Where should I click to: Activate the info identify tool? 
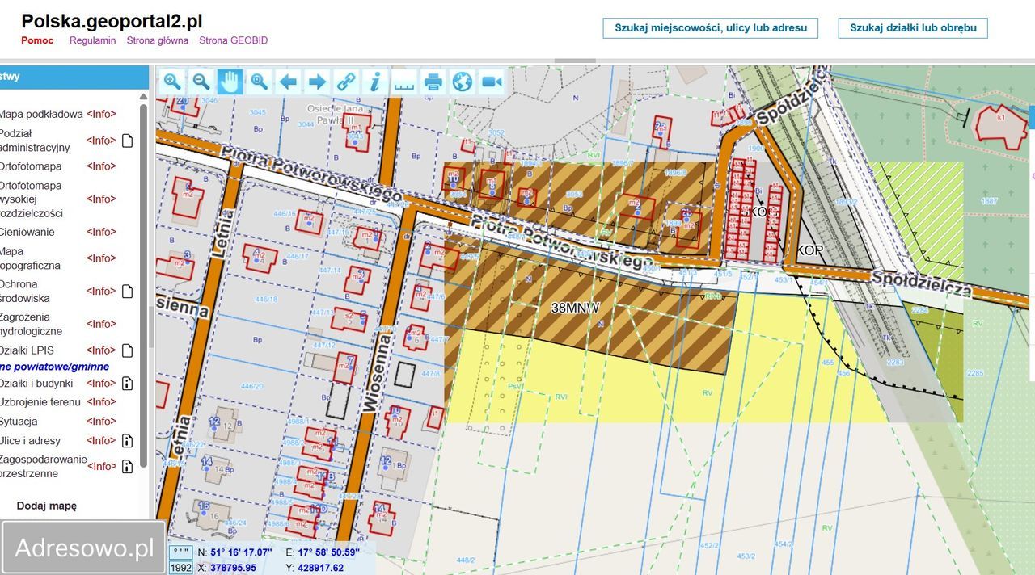point(375,81)
